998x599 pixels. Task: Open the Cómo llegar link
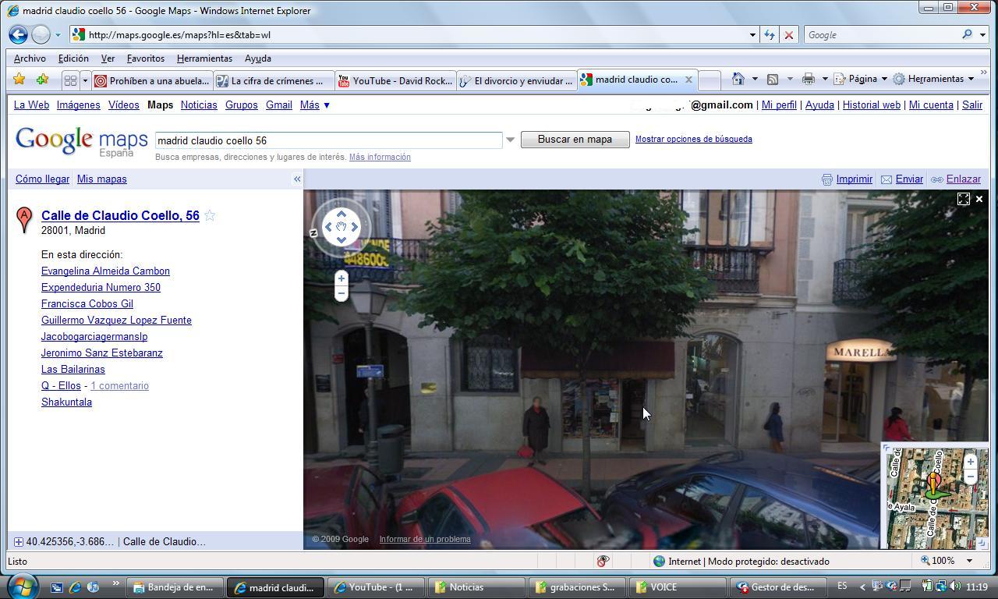coord(42,179)
